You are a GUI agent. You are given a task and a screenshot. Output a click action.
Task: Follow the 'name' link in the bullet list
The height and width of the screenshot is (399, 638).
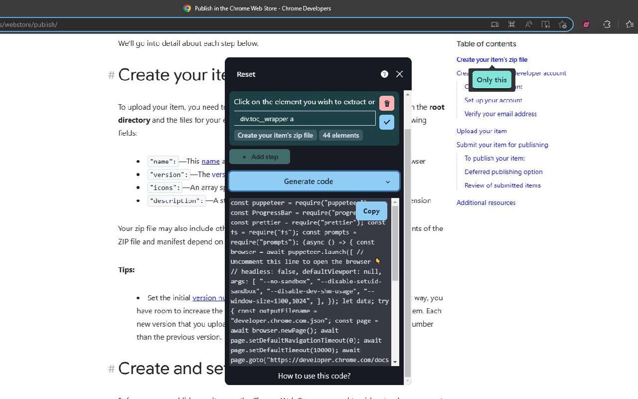coord(210,161)
